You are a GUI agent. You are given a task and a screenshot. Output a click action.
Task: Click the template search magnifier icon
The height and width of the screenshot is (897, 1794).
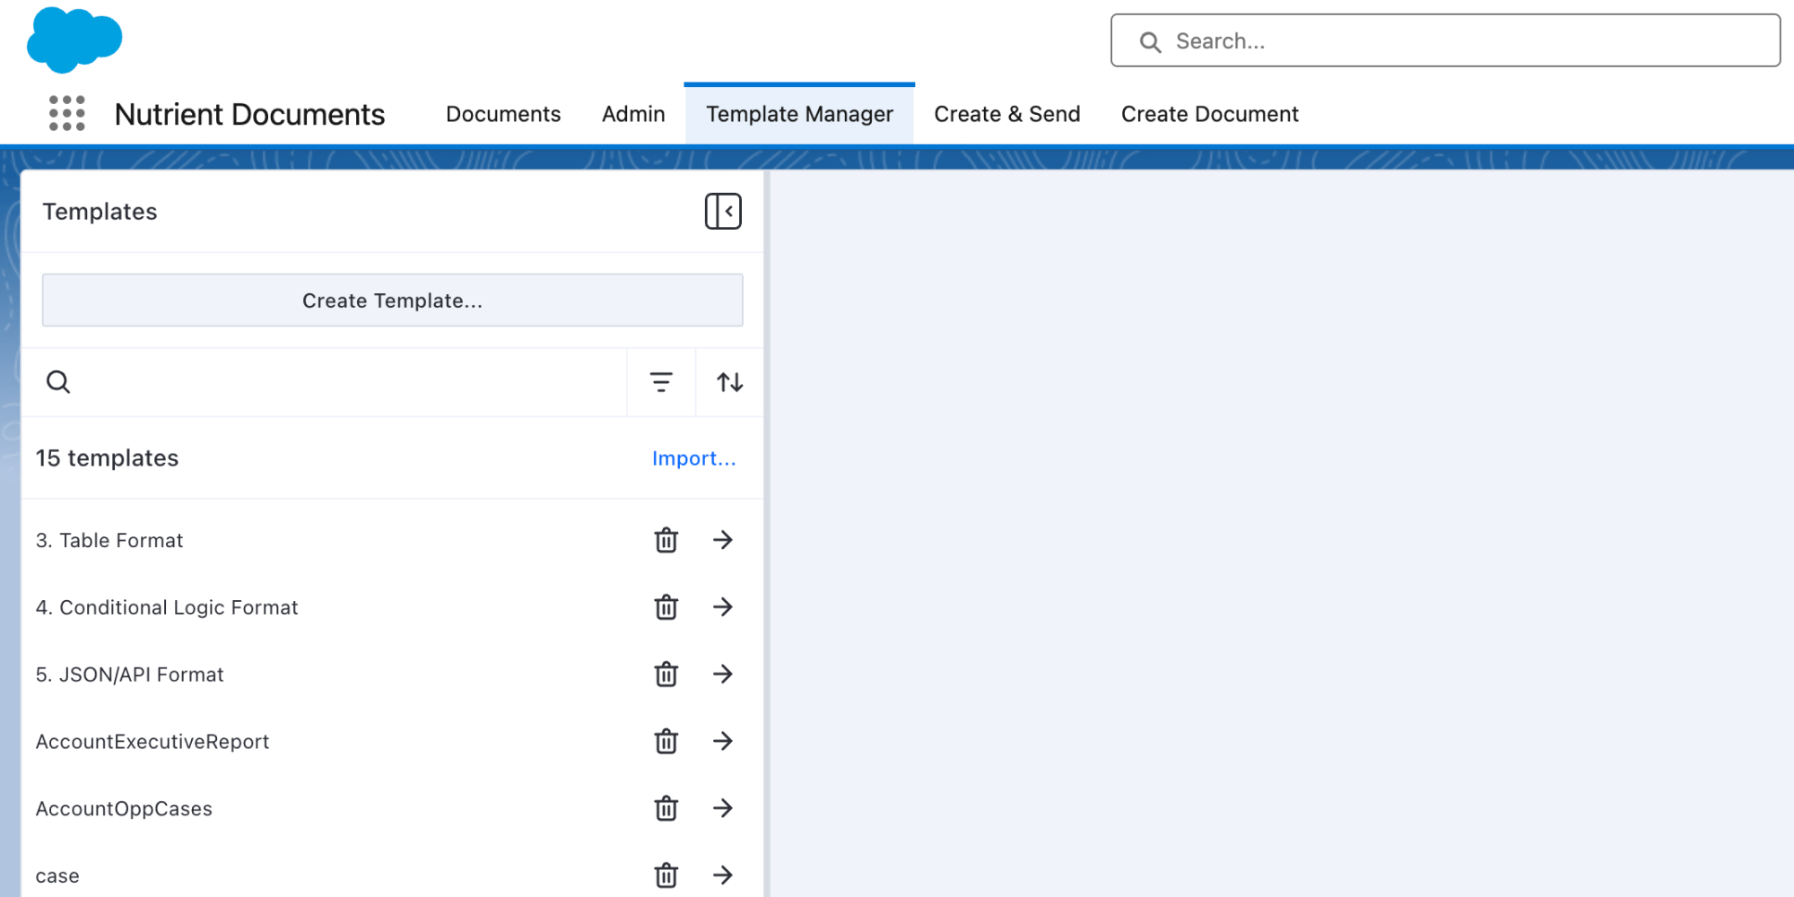click(58, 382)
